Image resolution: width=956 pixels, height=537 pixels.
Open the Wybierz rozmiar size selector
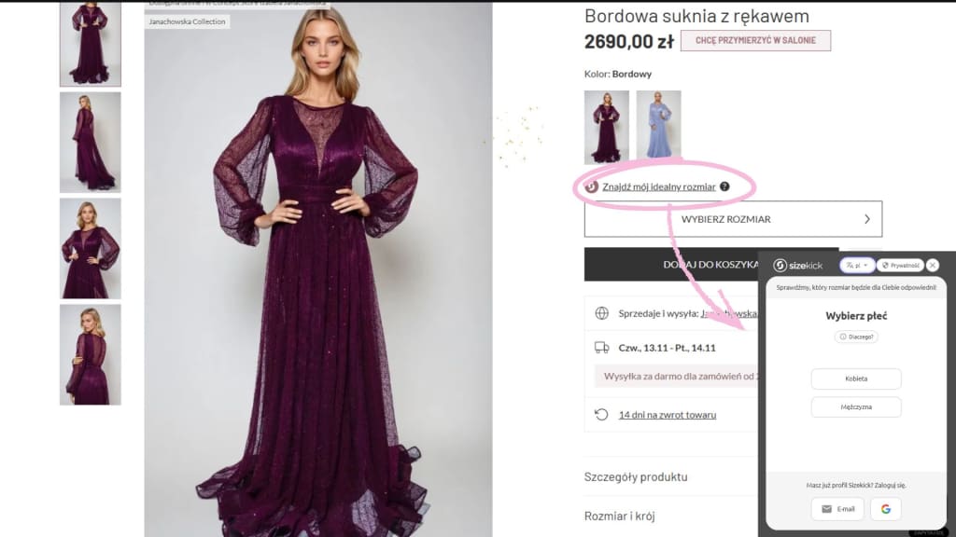click(x=733, y=219)
